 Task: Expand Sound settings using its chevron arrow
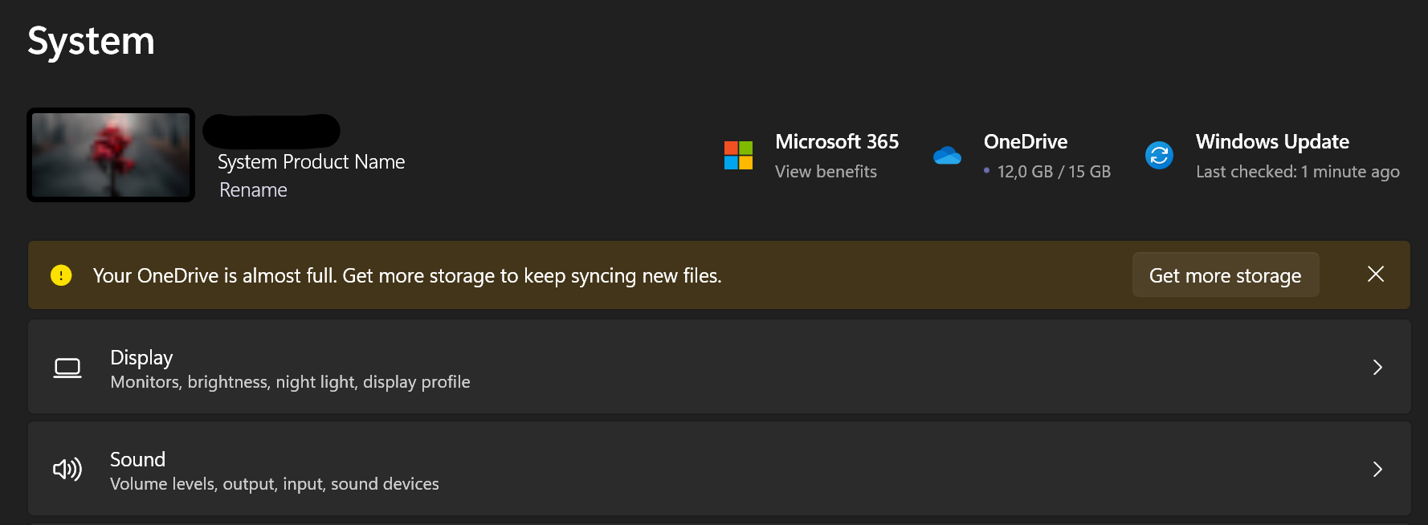(1377, 470)
